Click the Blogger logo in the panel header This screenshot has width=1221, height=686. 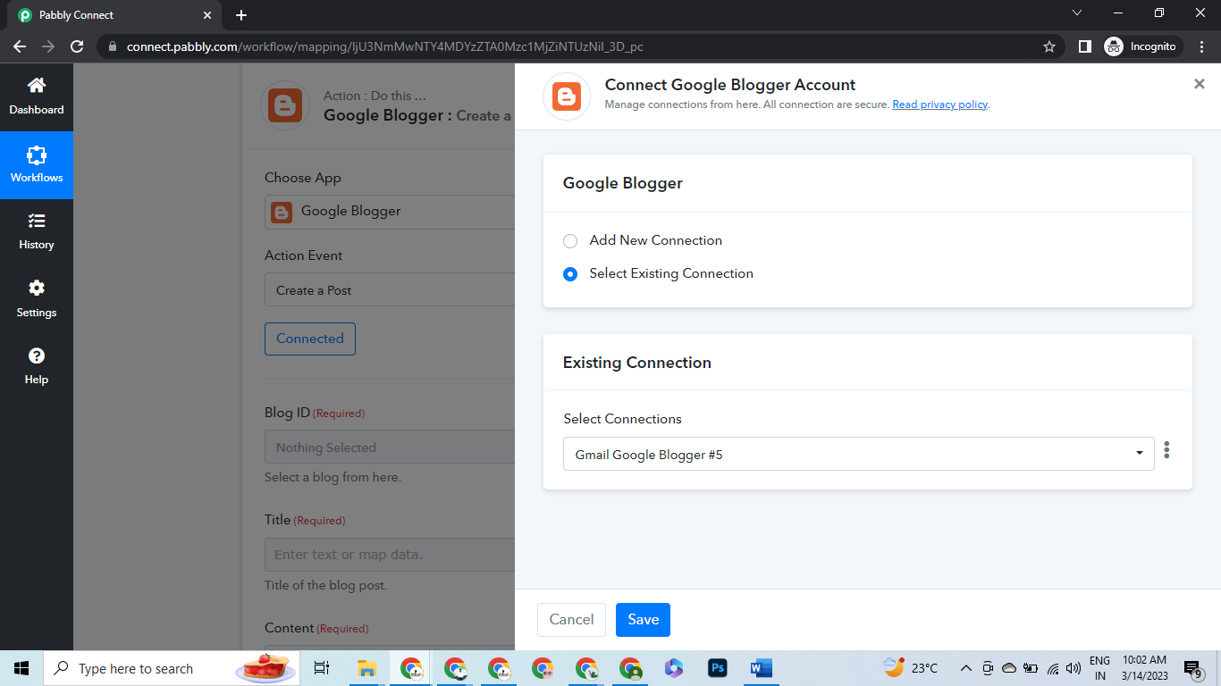pyautogui.click(x=567, y=96)
